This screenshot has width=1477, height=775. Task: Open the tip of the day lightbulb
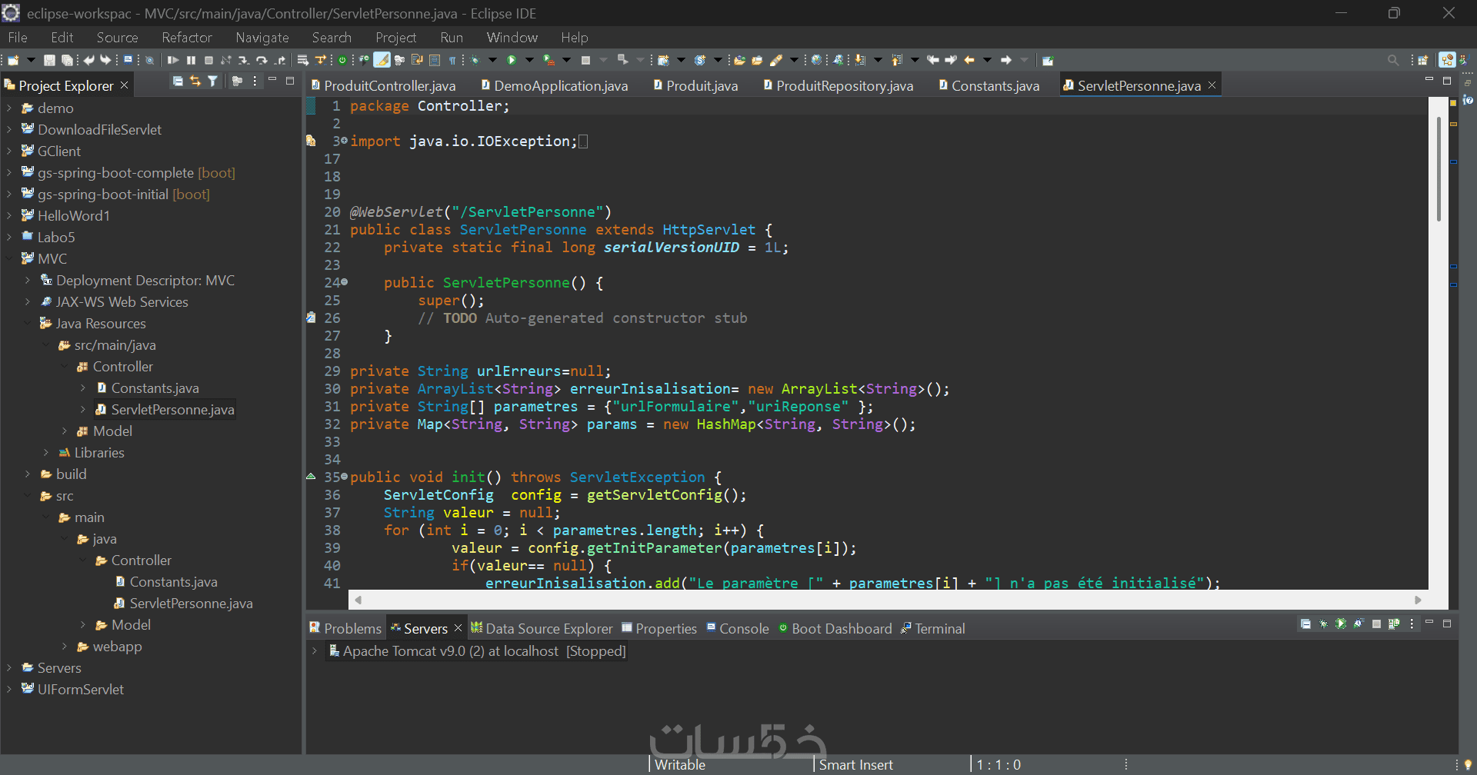point(1468,764)
